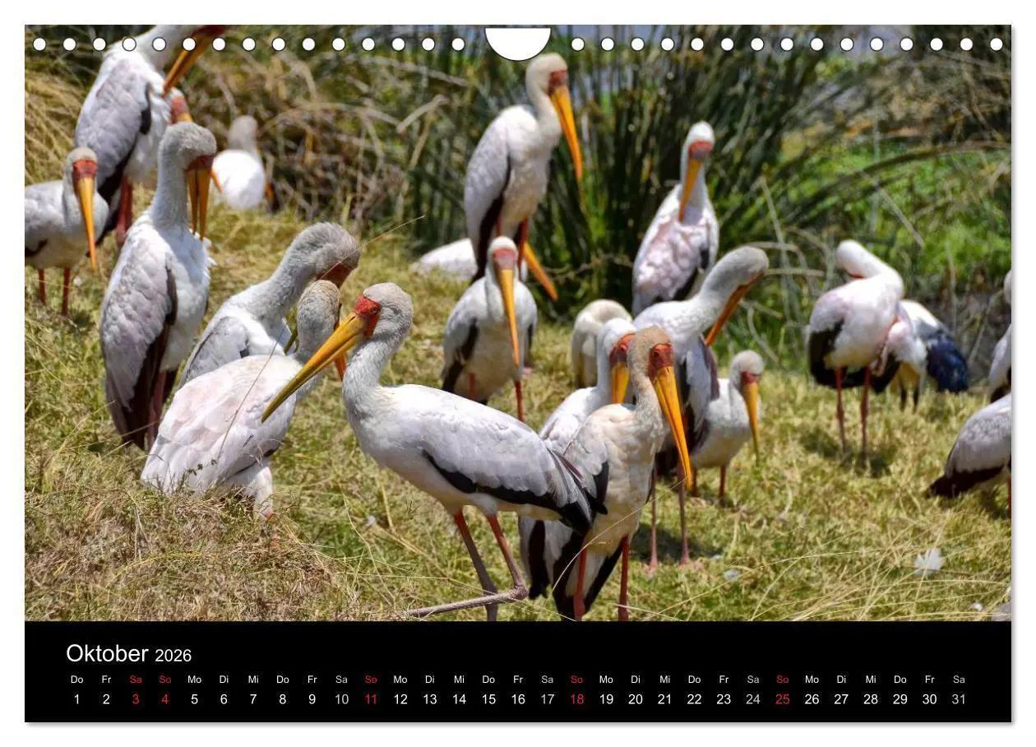
Task: Click the red "So" label above 4
Action: point(165,680)
